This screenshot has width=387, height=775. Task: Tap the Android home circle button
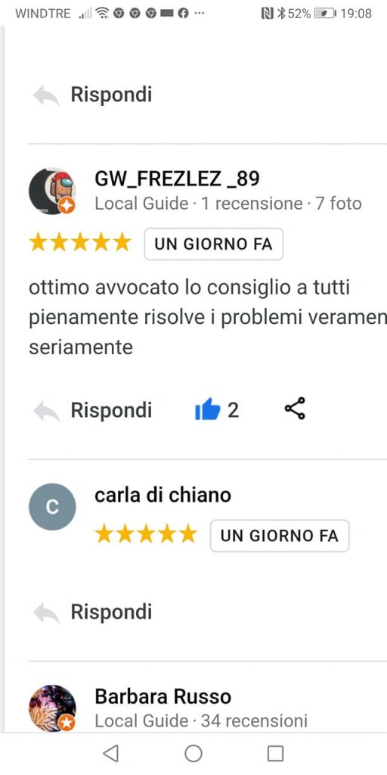[193, 753]
